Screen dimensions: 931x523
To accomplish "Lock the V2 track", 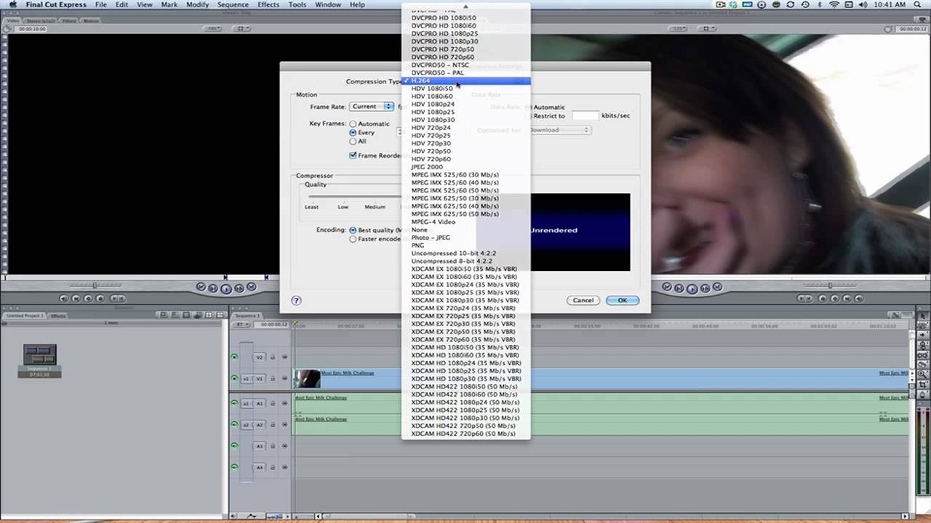I will point(273,357).
